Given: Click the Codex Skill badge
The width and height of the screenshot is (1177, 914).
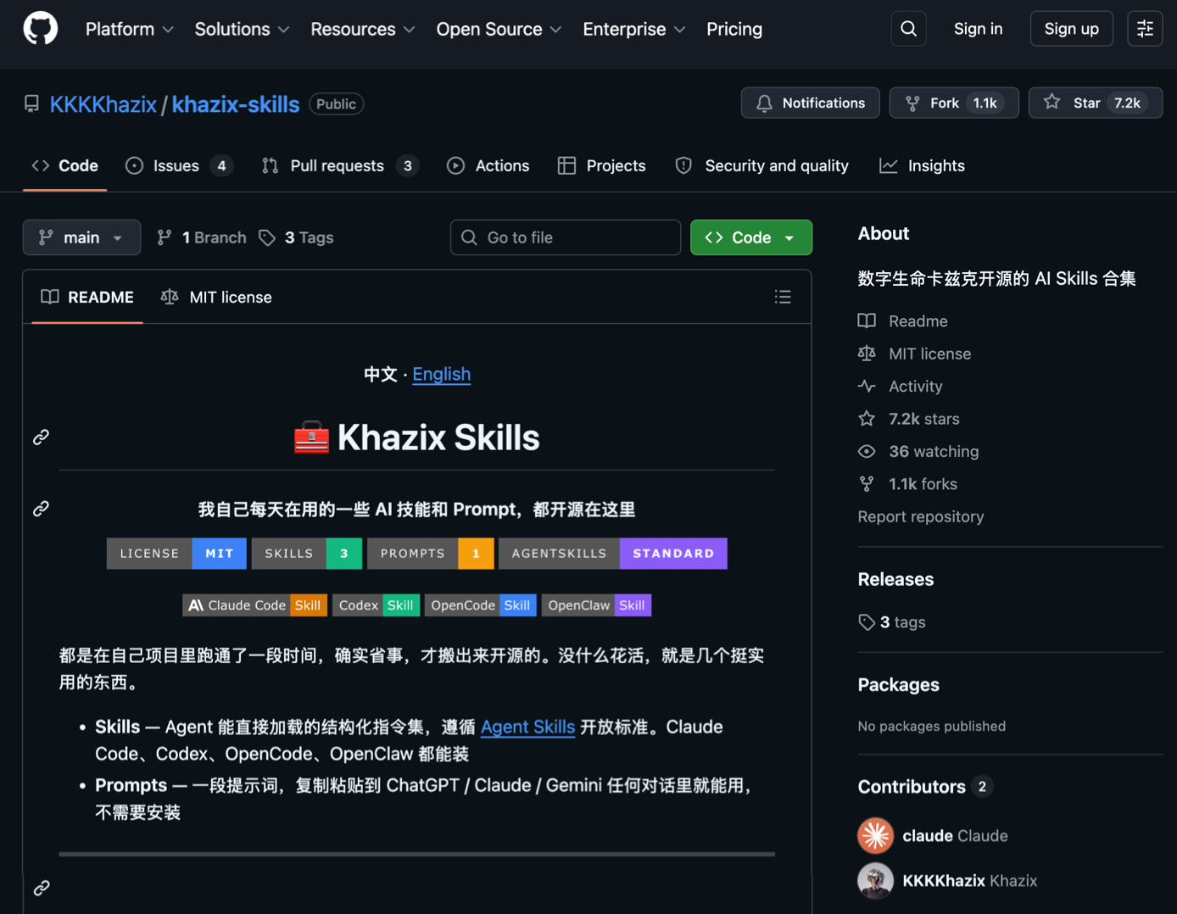Looking at the screenshot, I should (376, 605).
